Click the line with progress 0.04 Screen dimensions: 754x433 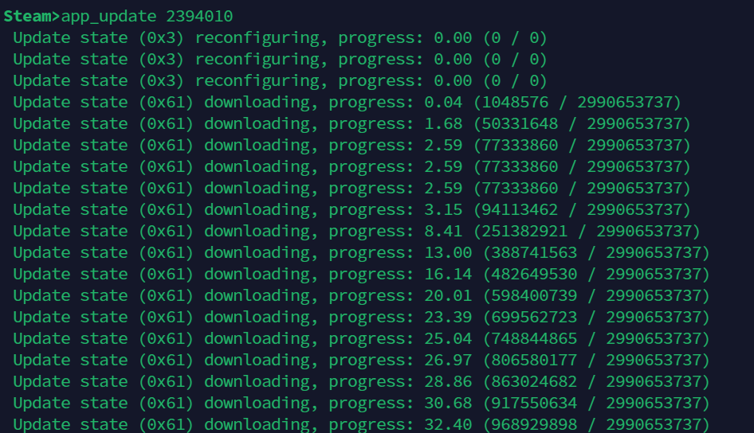pyautogui.click(x=348, y=103)
